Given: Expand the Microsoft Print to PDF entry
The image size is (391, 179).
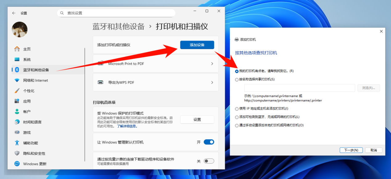Looking at the screenshot, I should [212, 63].
